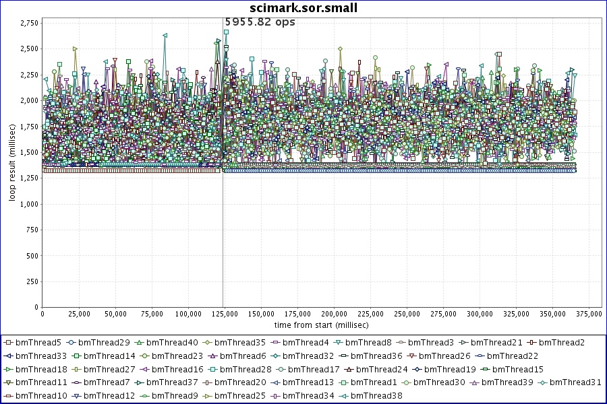Click the bmThread11 legend marker icon
The image size is (607, 404).
tap(8, 382)
